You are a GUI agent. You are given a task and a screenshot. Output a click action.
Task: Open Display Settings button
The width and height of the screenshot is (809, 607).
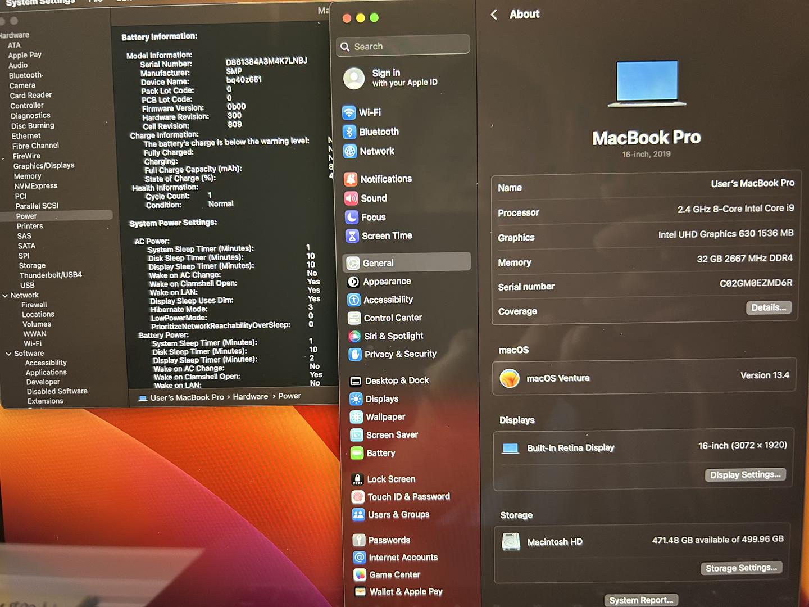tap(744, 475)
